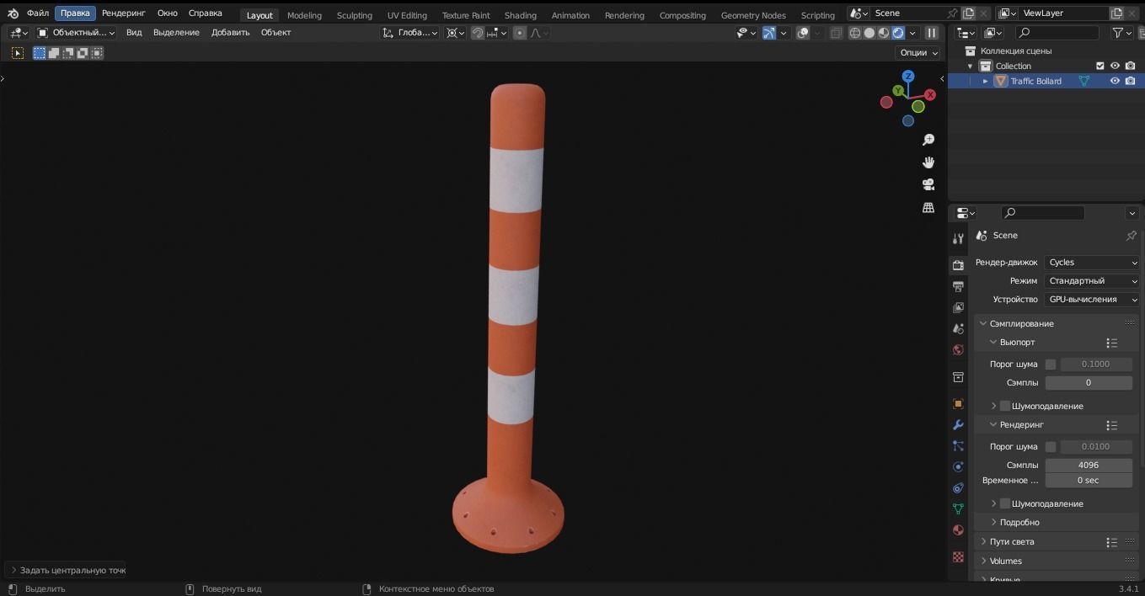Hide Traffic Bollard in viewport with eye
The height and width of the screenshot is (596, 1145).
click(x=1115, y=81)
